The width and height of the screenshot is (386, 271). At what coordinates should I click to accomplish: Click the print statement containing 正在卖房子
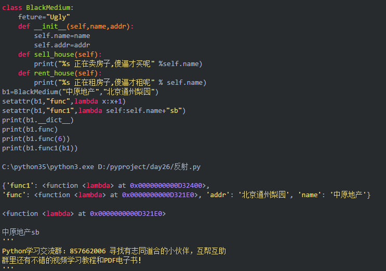(x=118, y=64)
